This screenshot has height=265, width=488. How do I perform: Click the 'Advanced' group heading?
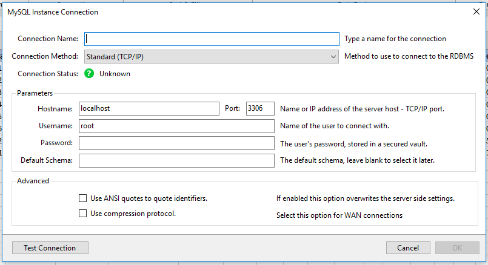33,181
